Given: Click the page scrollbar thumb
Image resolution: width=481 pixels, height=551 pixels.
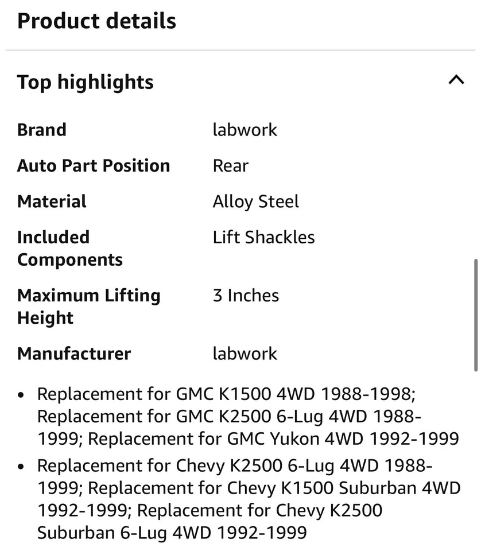Looking at the screenshot, I should coord(476,316).
